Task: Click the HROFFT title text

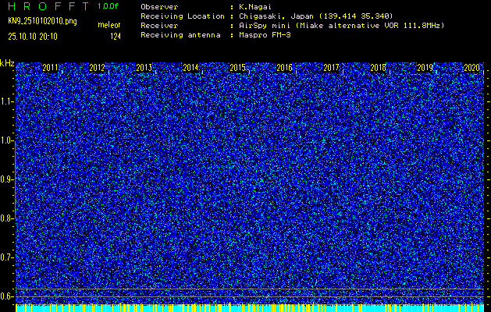Action: [47, 6]
